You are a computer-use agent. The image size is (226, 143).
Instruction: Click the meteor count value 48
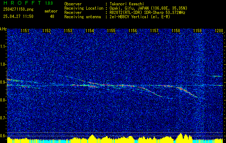[52, 16]
